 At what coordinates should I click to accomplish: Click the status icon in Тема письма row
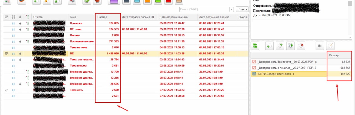pyautogui.click(x=13, y=66)
